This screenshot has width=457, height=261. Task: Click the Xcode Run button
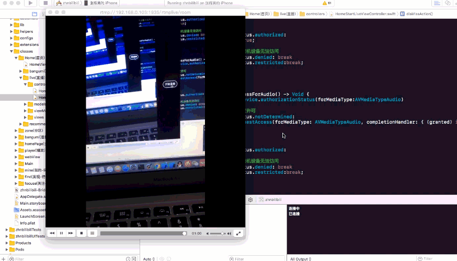(31, 3)
